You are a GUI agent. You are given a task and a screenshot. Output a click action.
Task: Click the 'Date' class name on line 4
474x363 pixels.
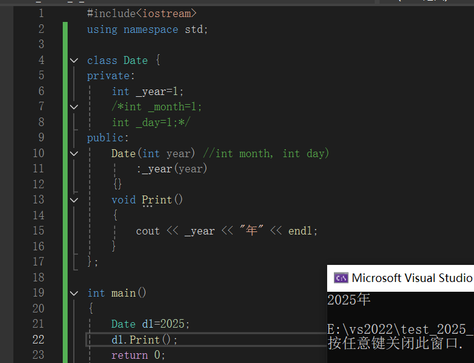[x=136, y=60]
